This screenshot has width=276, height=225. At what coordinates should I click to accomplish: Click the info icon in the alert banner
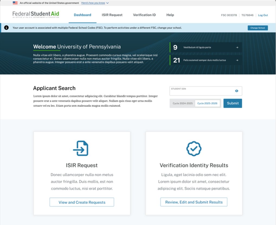pos(6,28)
